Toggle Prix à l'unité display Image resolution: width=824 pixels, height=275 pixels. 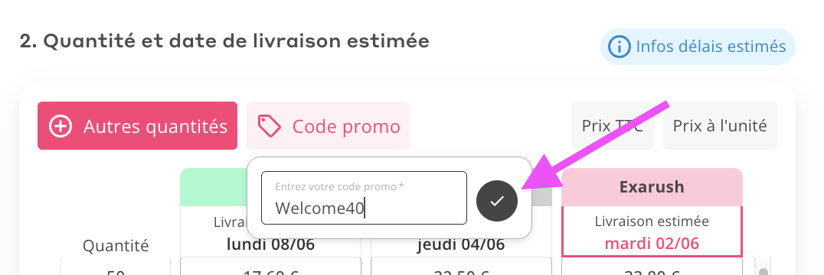720,126
